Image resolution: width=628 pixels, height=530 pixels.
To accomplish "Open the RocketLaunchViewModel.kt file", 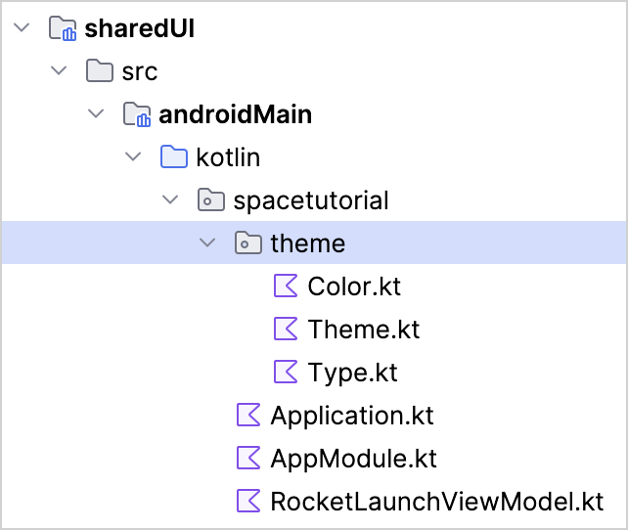I will pos(437,502).
